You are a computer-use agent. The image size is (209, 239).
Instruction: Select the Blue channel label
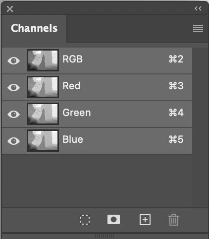pos(73,139)
